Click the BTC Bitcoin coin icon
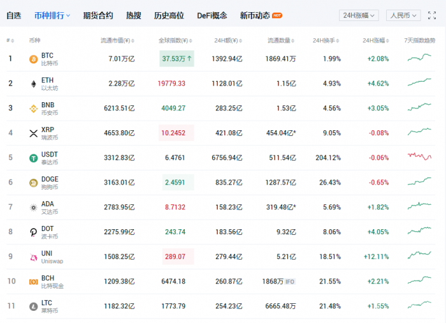The image size is (446, 323). pos(33,59)
